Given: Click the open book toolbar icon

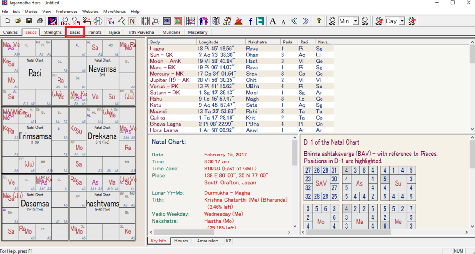Looking at the screenshot, I should pyautogui.click(x=216, y=21).
